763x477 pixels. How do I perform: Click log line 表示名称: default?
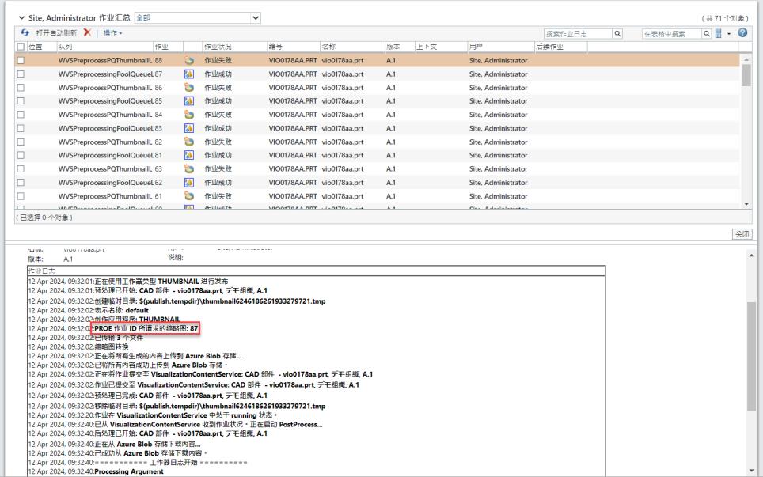[x=122, y=310]
